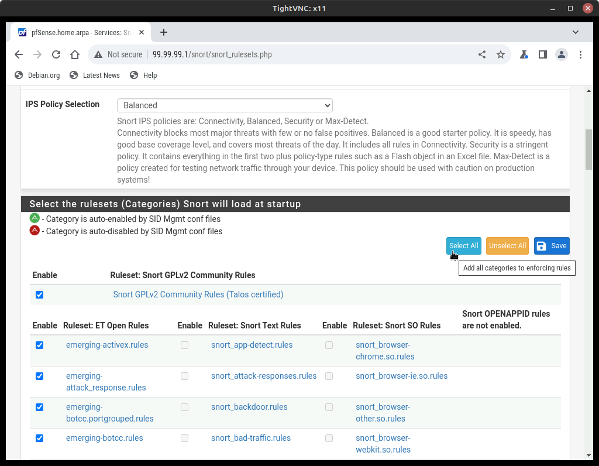This screenshot has width=599, height=466.
Task: Open the Help bookmark
Action: tap(143, 76)
